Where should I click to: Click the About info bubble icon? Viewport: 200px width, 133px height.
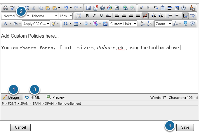click(192, 24)
